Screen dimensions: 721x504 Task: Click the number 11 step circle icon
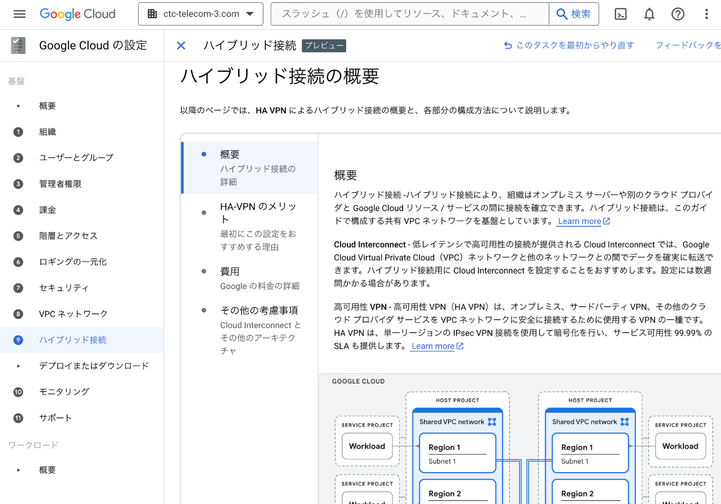point(18,418)
